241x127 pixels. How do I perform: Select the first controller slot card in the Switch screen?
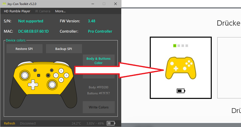pos(181,68)
